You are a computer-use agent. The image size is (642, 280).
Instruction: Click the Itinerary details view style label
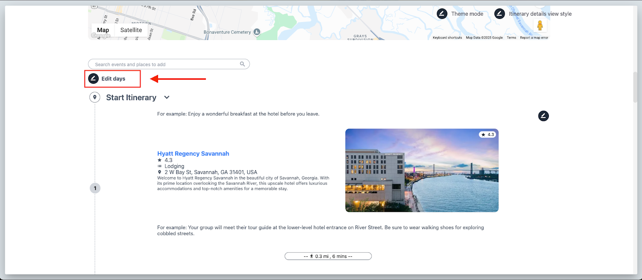pos(540,14)
